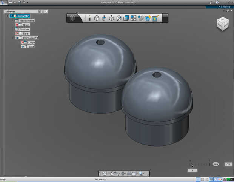The height and width of the screenshot is (182, 234).
Task: Collapse the Component5:1 node
Action: (x=13, y=38)
